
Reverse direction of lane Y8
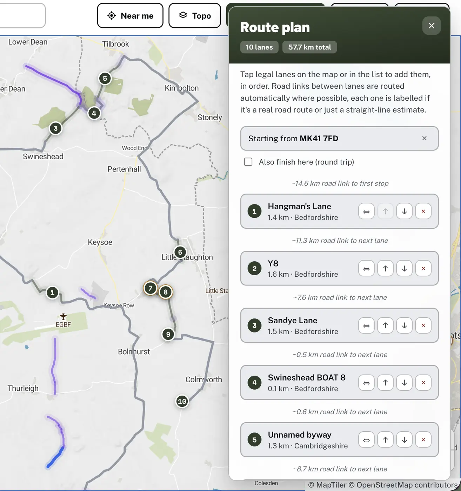coord(366,269)
